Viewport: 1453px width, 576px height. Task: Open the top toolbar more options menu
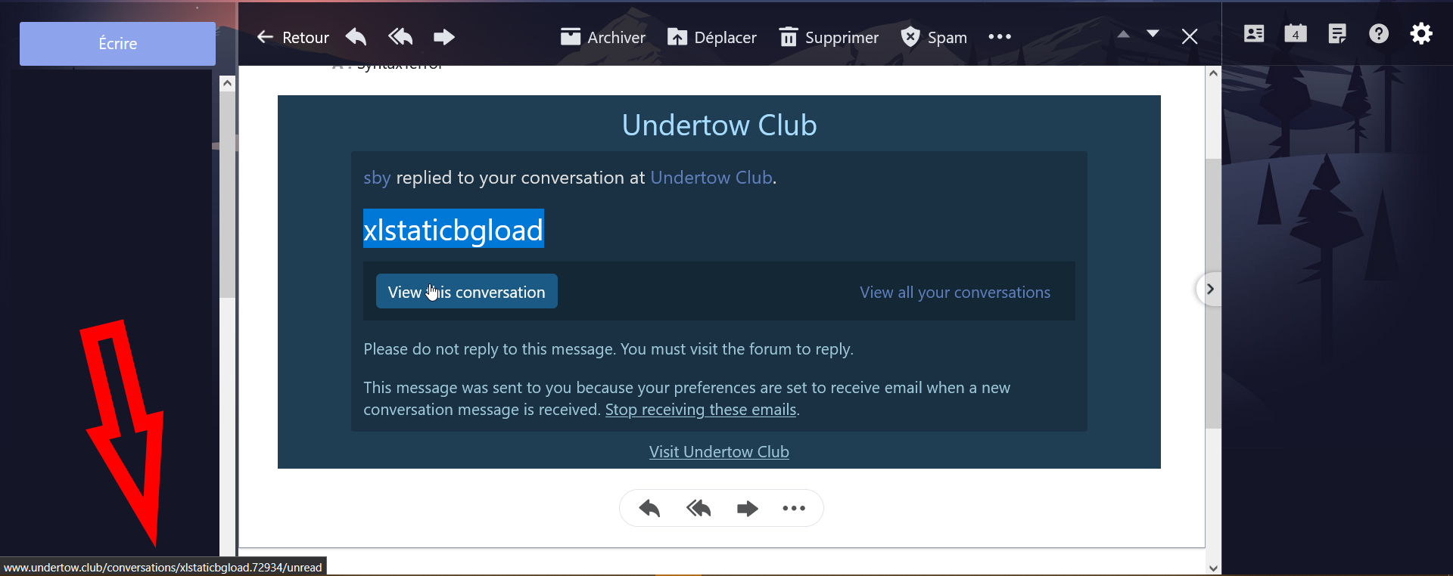1000,37
